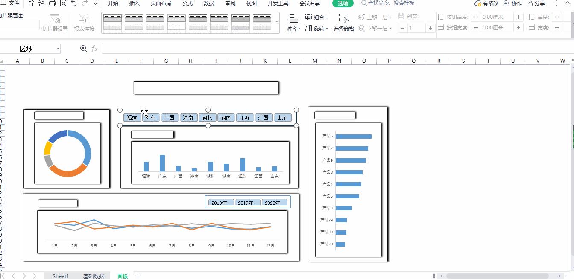Click the 选择窗格 selection pane button
The width and height of the screenshot is (574, 279).
[x=344, y=23]
